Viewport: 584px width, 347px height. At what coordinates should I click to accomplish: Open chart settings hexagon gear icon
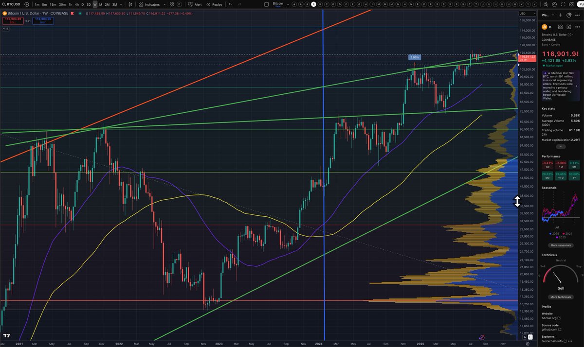554,4
